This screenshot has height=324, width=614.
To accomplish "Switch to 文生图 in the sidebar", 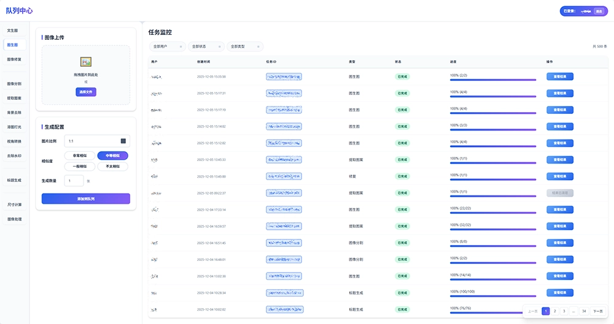I will 13,30.
